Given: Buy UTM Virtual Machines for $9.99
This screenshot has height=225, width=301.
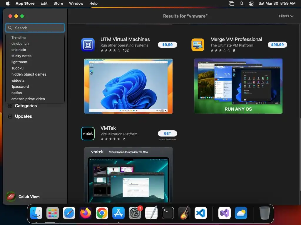Looking at the screenshot, I should [x=167, y=45].
